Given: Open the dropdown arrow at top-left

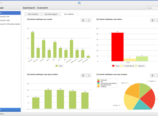Looking at the screenshot, I should (1, 3).
